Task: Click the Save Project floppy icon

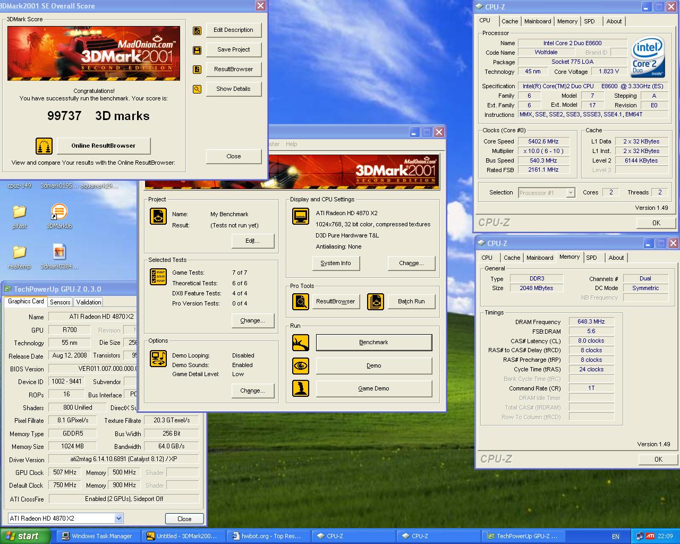Action: 197,50
